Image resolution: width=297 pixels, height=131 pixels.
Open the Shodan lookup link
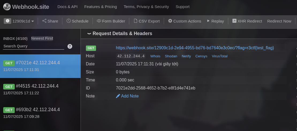171,56
